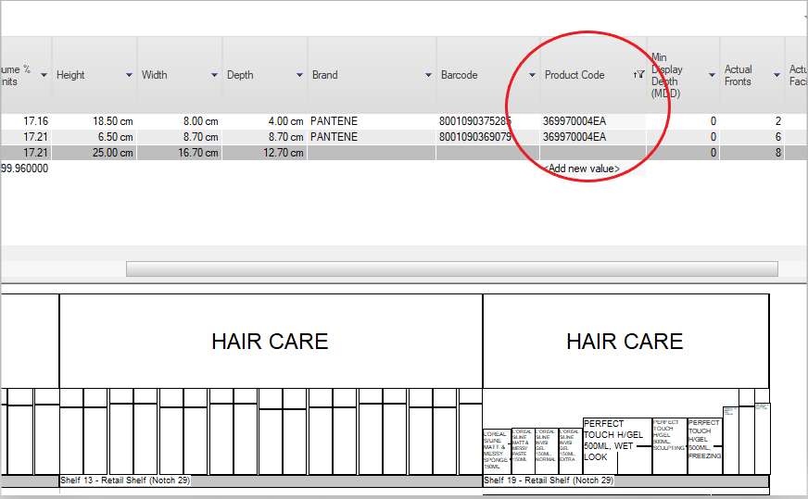
Task: Open the Actual Fronts filter arrow
Action: pyautogui.click(x=776, y=75)
